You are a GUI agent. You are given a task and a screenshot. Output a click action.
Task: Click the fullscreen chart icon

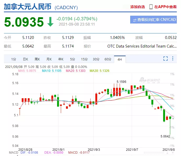166,59
